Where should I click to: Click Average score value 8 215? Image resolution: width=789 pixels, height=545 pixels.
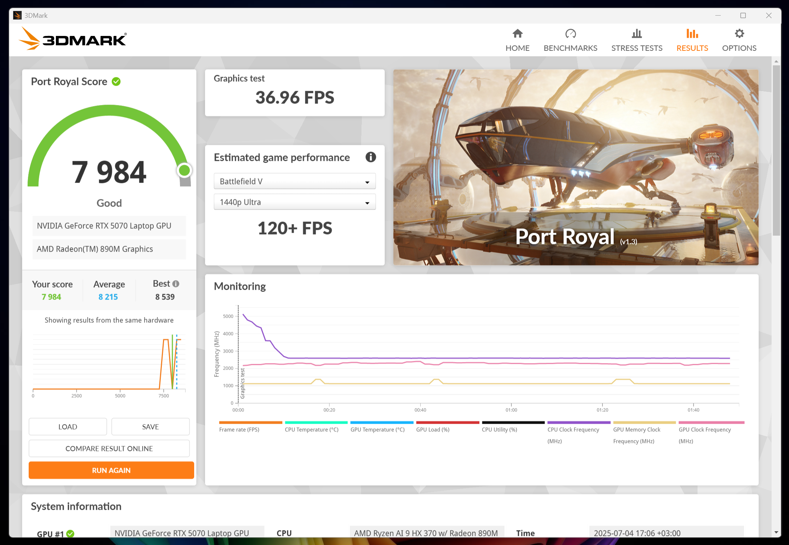point(108,297)
